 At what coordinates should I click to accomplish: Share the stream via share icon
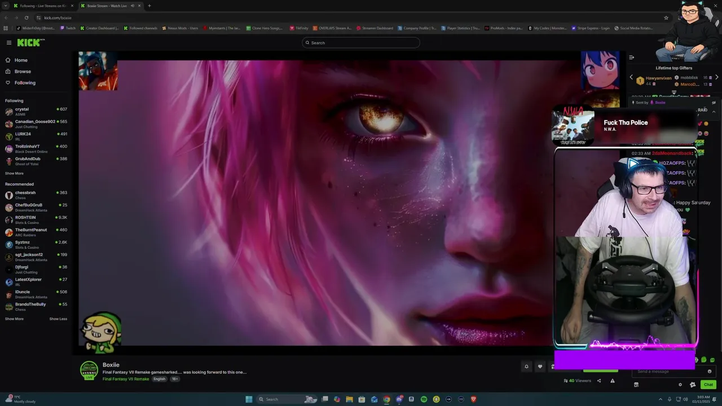pos(599,381)
